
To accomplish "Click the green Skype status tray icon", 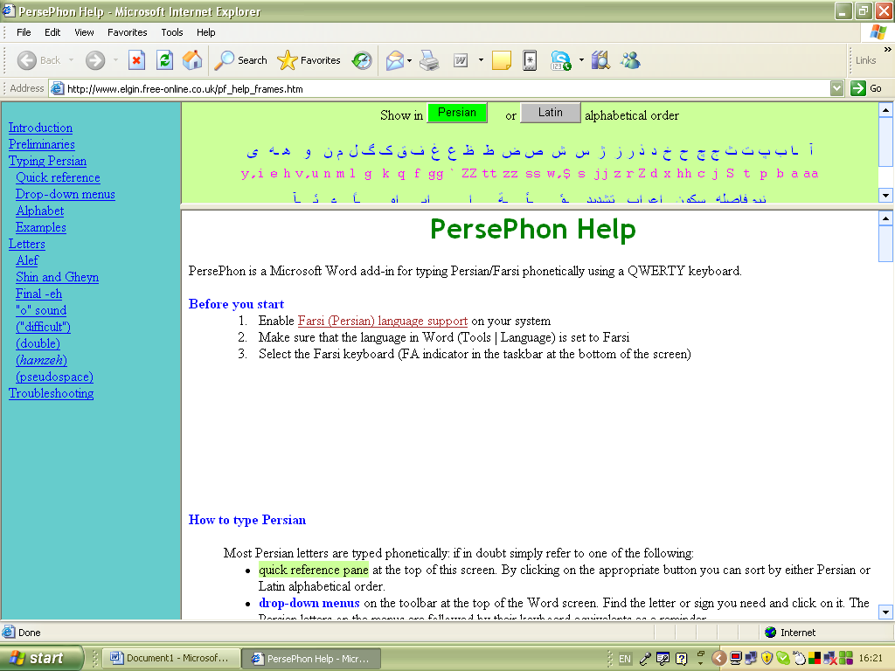I will [x=782, y=659].
